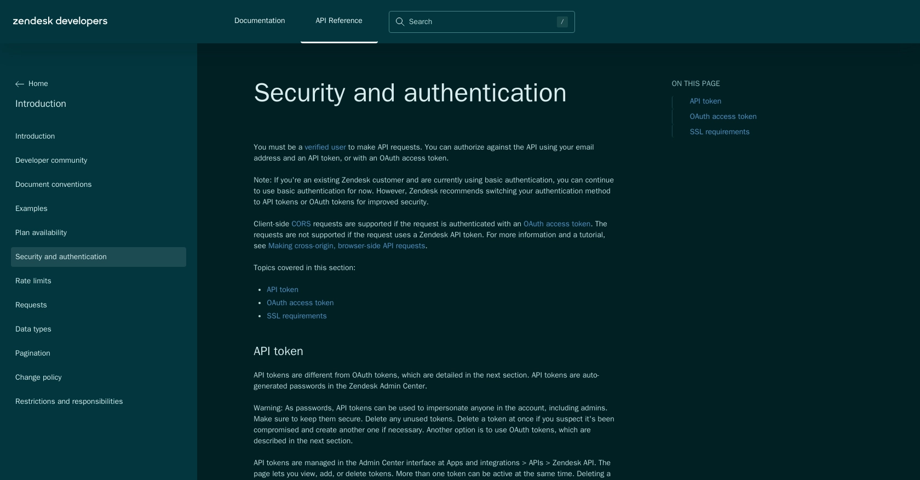Open Plan availability page
Screen dimensions: 920x480
[41, 233]
